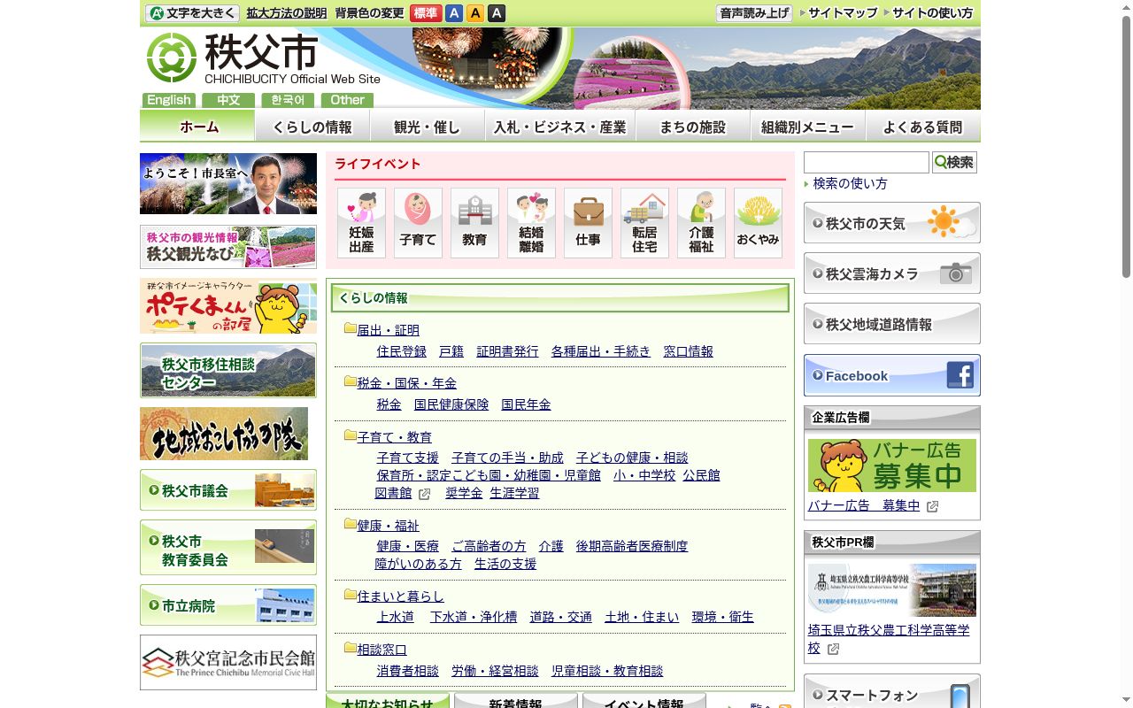Switch language to 中文
This screenshot has width=1133, height=708.
(x=228, y=100)
